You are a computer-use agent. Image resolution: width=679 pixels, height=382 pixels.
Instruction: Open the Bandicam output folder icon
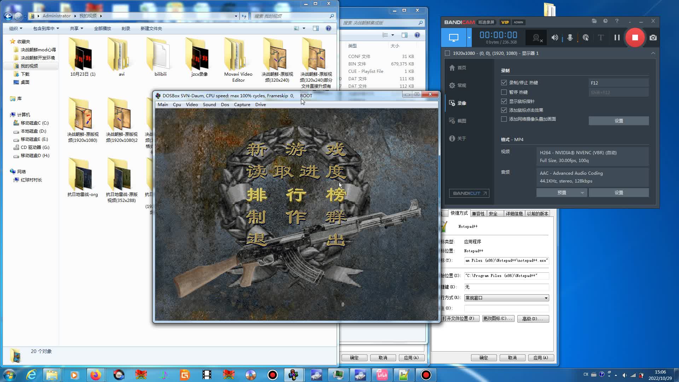click(x=594, y=21)
